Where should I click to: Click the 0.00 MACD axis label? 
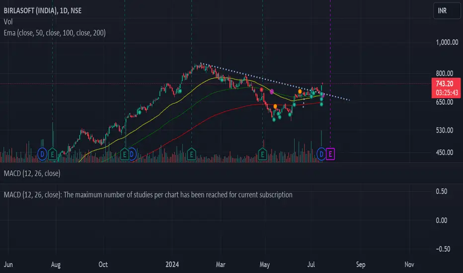[x=442, y=220]
